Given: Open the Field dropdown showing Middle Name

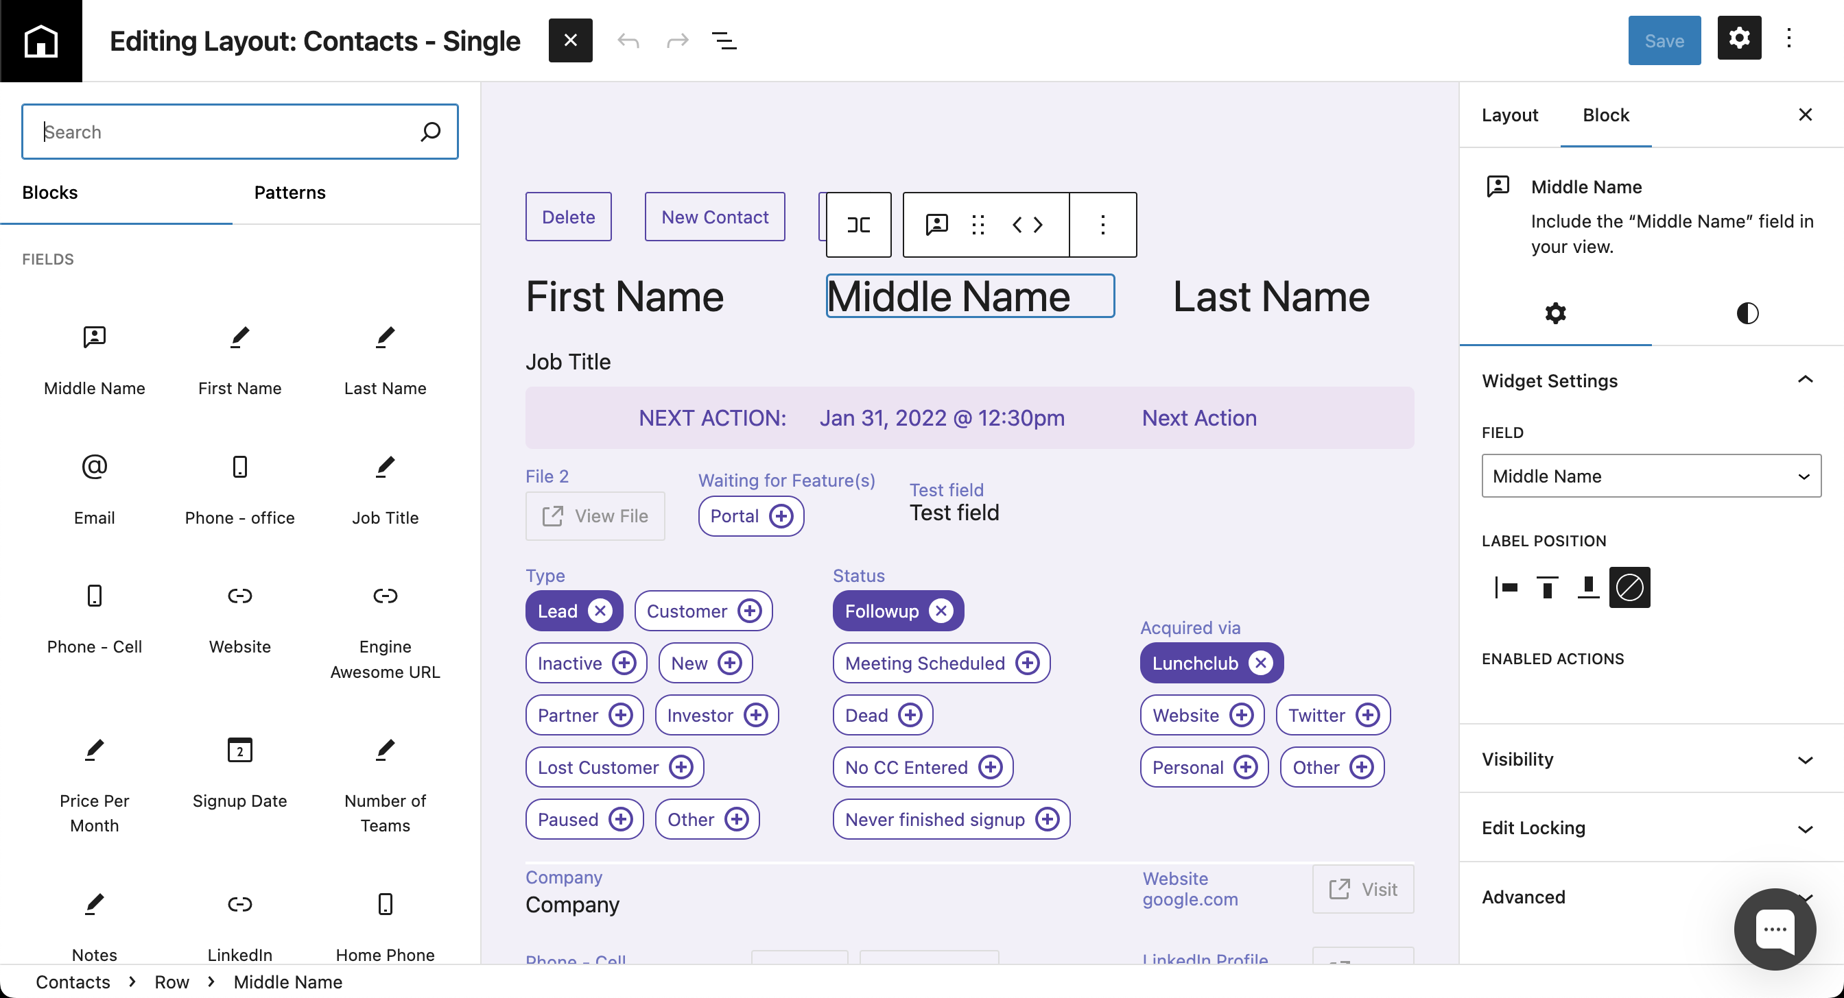Looking at the screenshot, I should [1651, 476].
